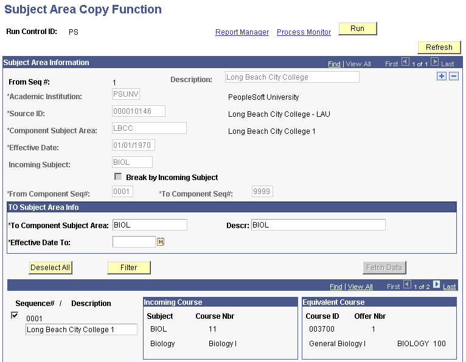
Task: Click sequence number 0001 text
Action: [34, 319]
